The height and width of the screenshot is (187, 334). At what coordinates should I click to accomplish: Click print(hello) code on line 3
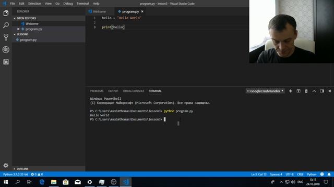pyautogui.click(x=113, y=27)
